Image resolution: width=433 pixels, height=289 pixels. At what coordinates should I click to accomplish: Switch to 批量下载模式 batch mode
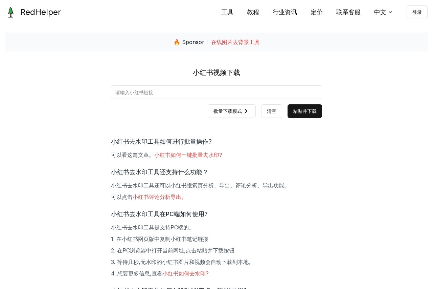[x=228, y=111]
